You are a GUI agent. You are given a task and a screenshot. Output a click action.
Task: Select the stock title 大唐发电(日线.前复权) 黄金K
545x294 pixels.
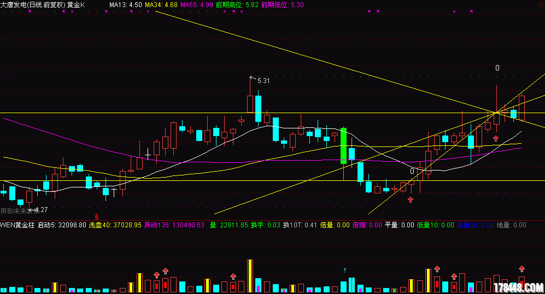click(43, 5)
